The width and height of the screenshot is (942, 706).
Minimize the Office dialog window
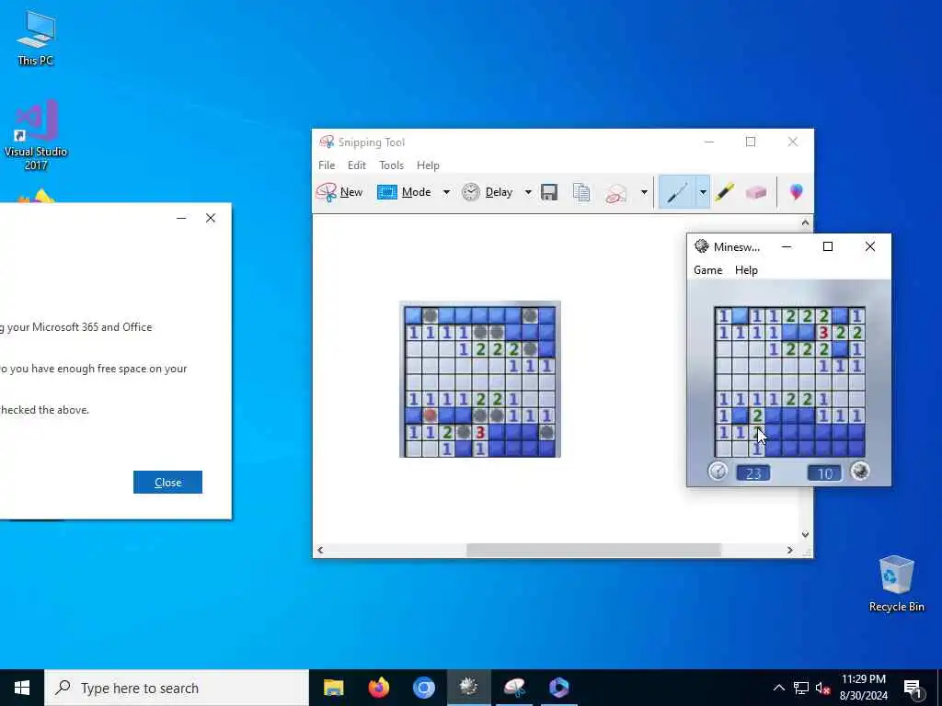click(181, 218)
